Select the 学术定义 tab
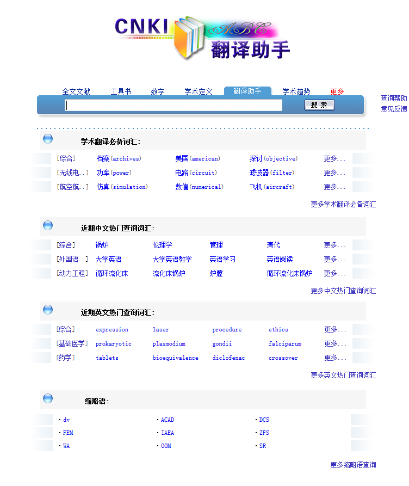This screenshot has height=486, width=409. (199, 91)
